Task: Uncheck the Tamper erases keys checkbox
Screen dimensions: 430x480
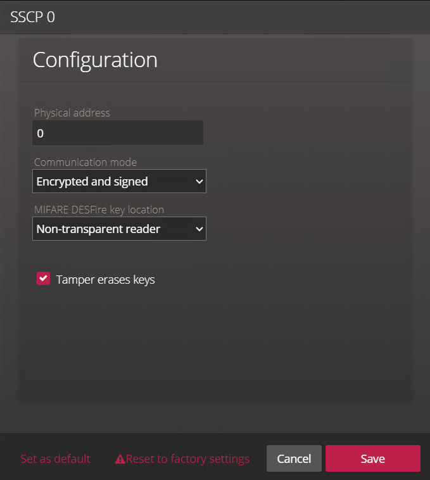Action: coord(43,279)
